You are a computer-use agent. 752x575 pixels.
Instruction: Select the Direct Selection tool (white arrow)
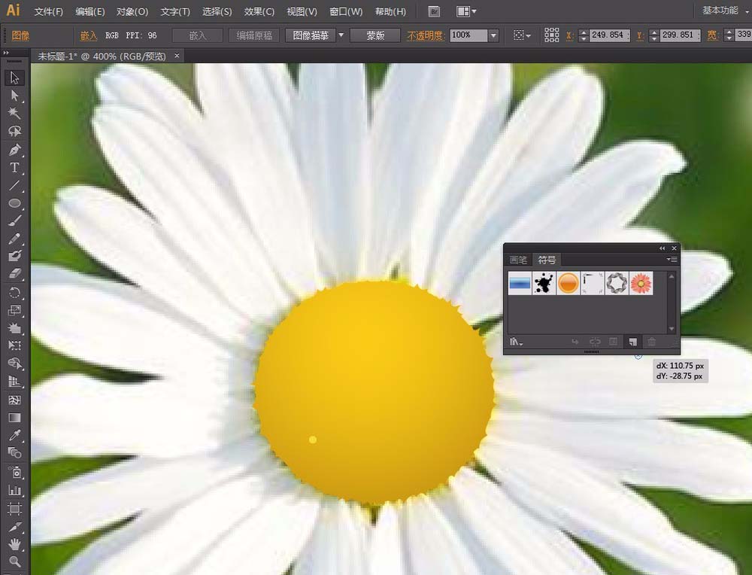click(14, 96)
